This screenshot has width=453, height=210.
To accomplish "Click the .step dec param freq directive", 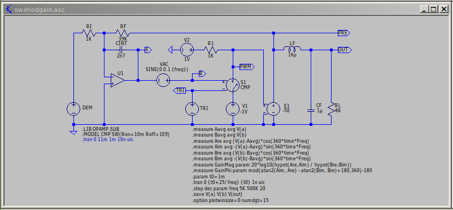I will coord(229,189).
